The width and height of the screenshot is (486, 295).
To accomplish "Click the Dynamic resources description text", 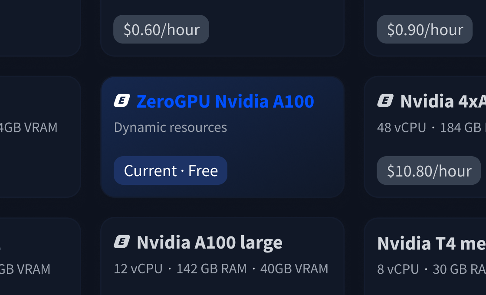I will (x=171, y=127).
